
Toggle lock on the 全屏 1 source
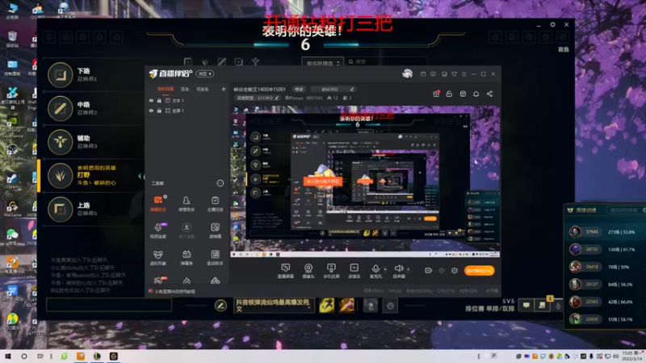pos(159,111)
